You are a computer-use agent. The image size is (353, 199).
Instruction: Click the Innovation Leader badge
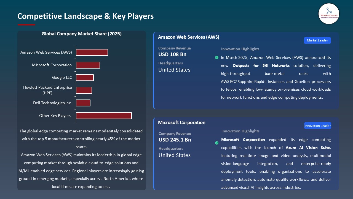point(317,125)
